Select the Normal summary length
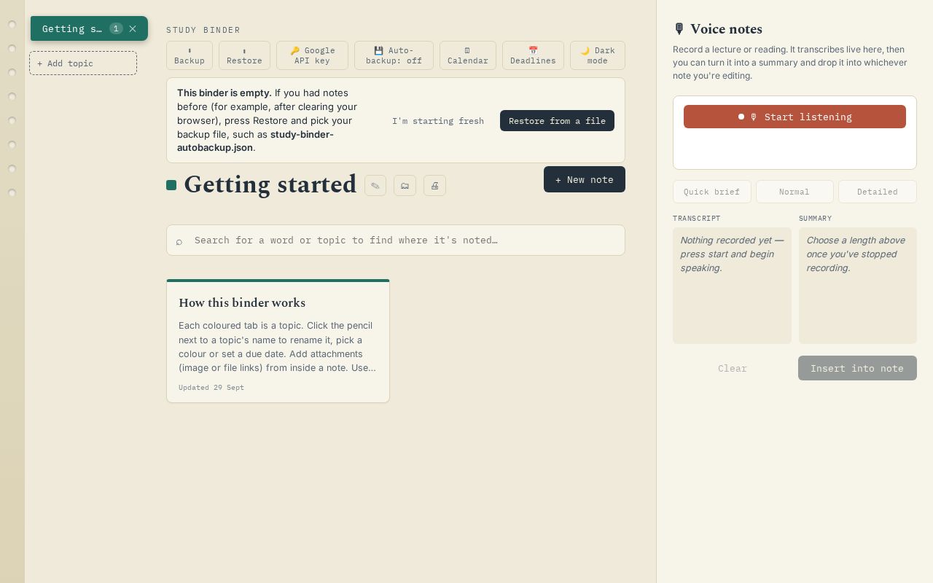Viewport: 933px width, 583px height. coord(795,192)
